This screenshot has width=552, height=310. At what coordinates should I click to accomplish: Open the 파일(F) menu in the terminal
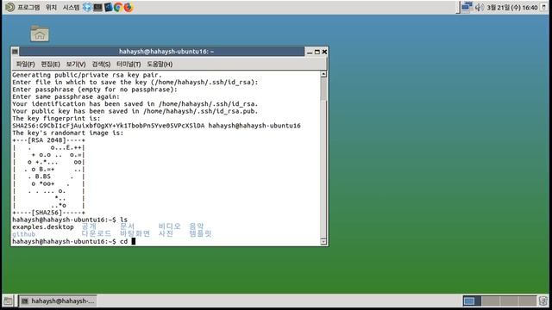(25, 64)
